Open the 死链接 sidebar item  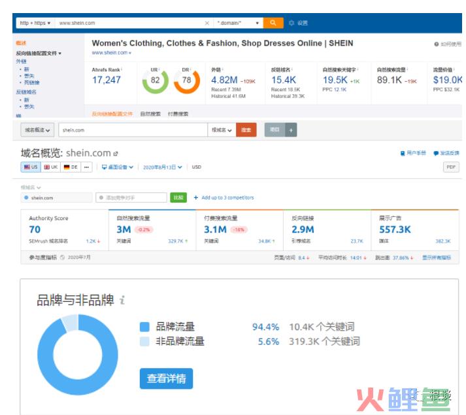point(32,82)
